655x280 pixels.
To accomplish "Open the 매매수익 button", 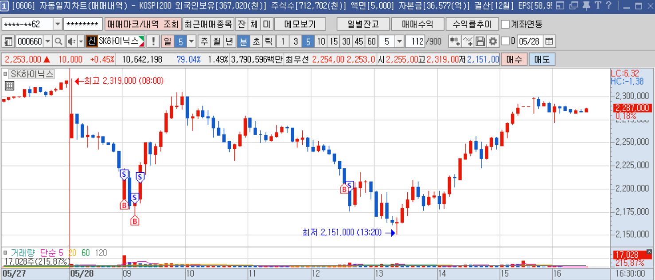I will click(417, 24).
